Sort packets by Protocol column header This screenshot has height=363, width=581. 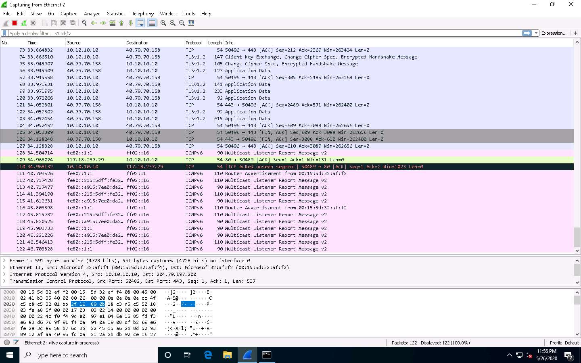coord(195,43)
